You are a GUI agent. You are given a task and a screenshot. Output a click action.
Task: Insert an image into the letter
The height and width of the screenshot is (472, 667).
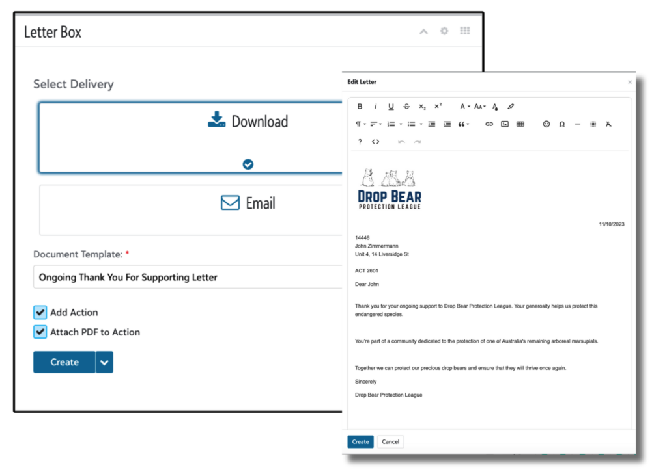(505, 124)
